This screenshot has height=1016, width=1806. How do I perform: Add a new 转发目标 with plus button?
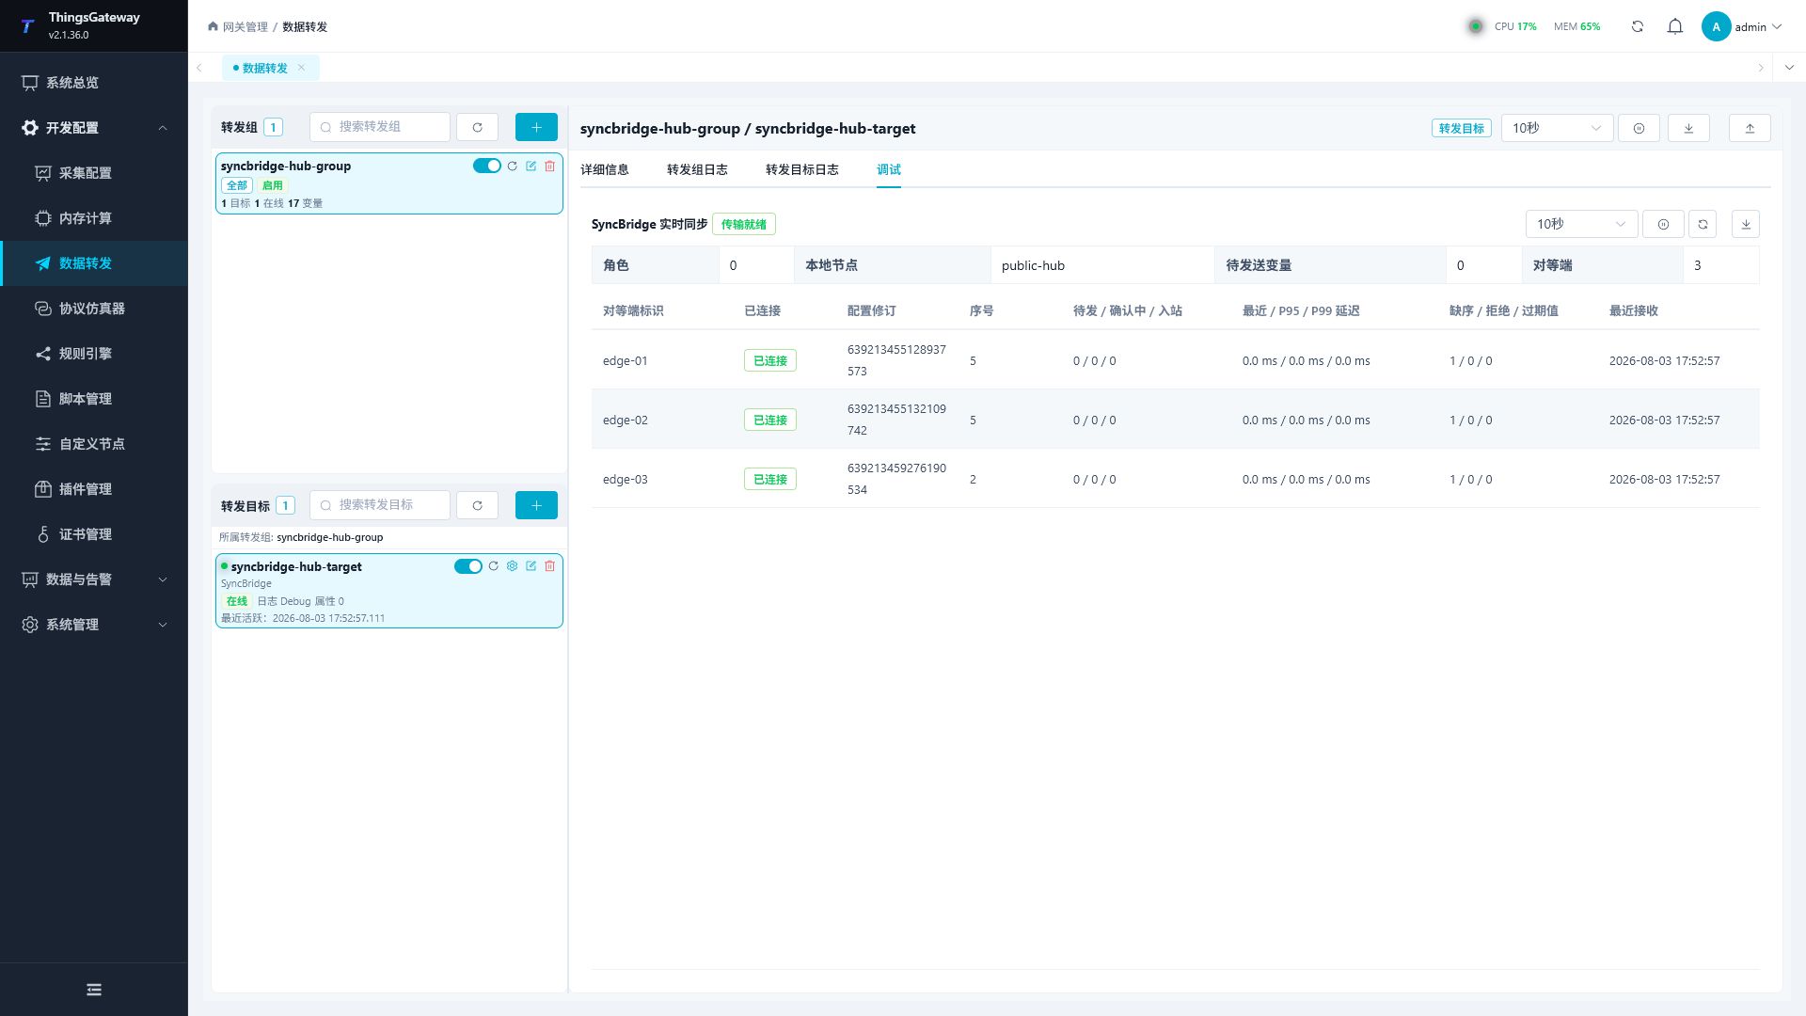(536, 505)
